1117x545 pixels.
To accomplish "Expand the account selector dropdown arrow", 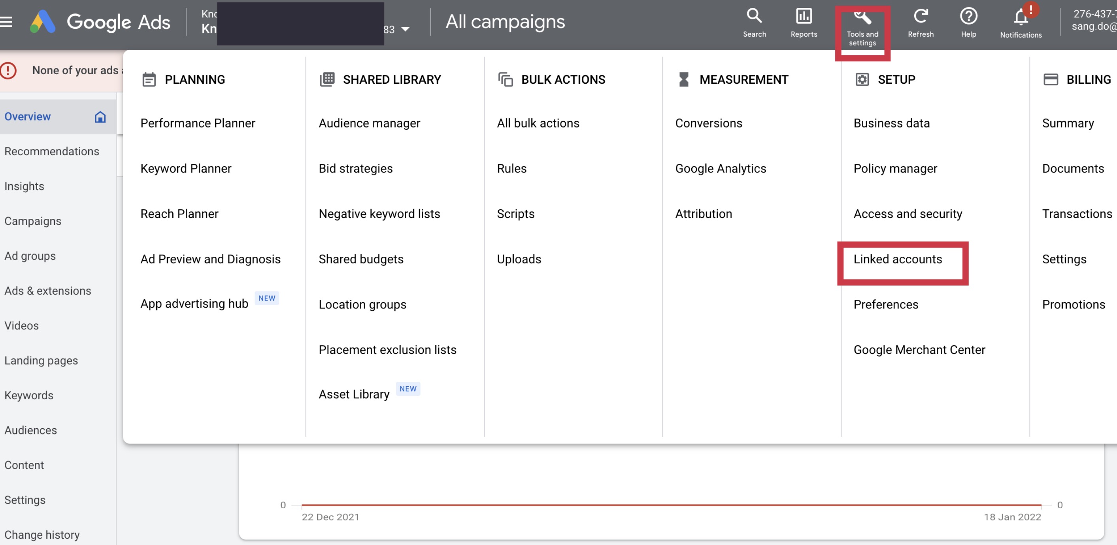I will click(405, 30).
